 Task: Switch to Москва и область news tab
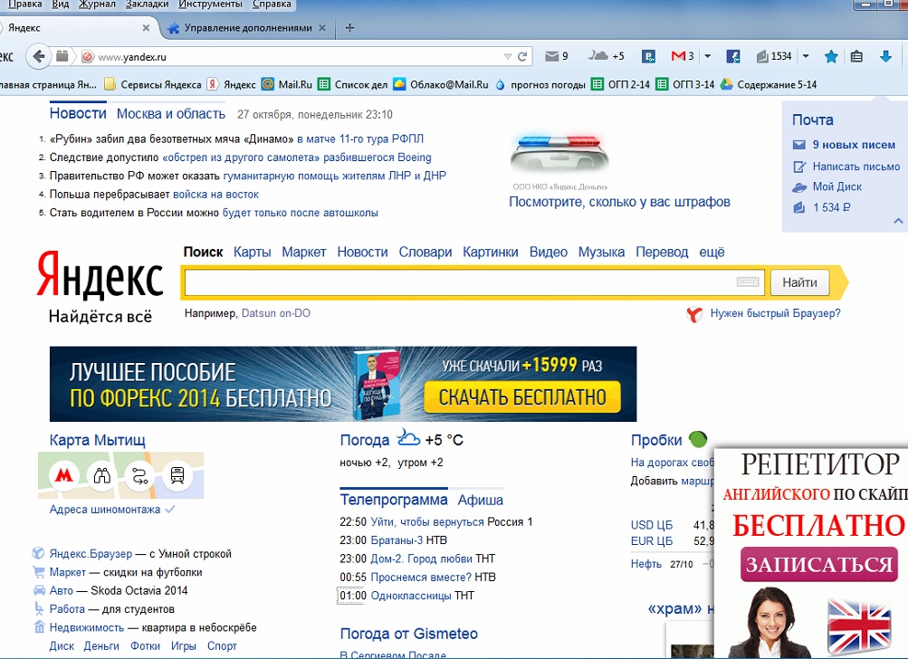pos(171,114)
